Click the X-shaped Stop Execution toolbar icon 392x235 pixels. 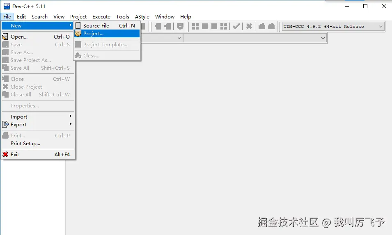click(x=249, y=26)
